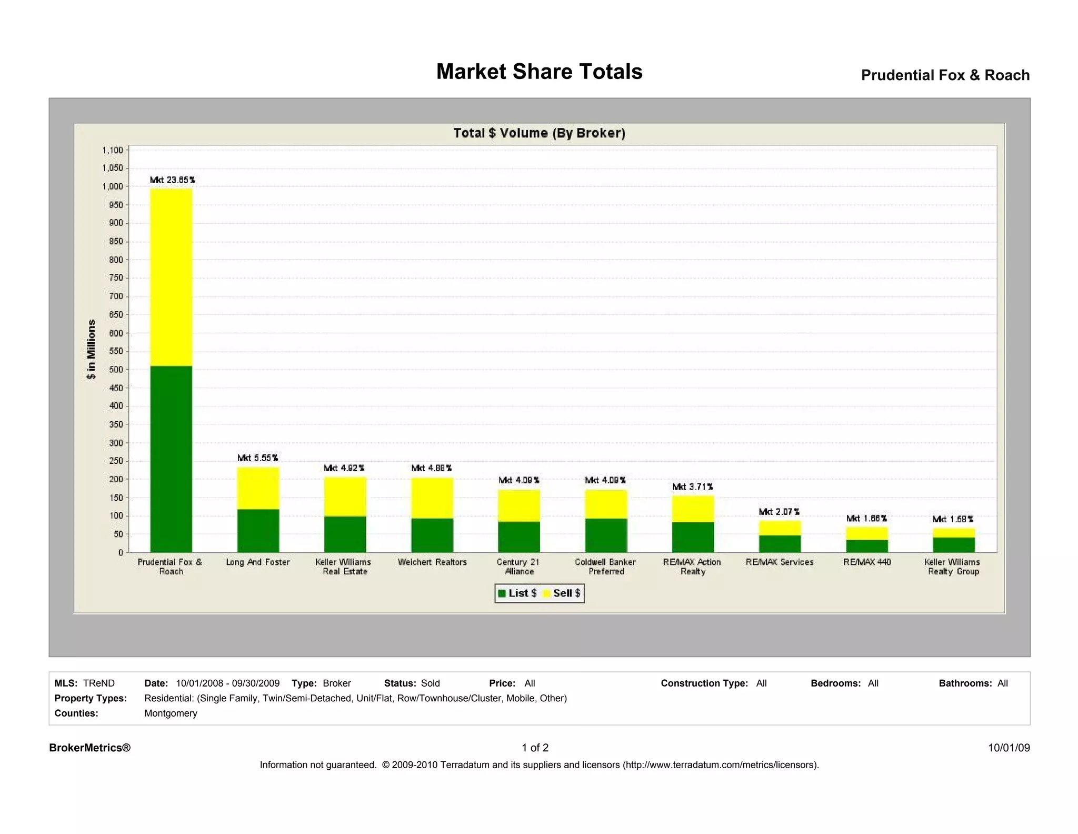The image size is (1078, 834).
Task: Click the RE/MAX 440 axis label
Action: click(x=867, y=562)
